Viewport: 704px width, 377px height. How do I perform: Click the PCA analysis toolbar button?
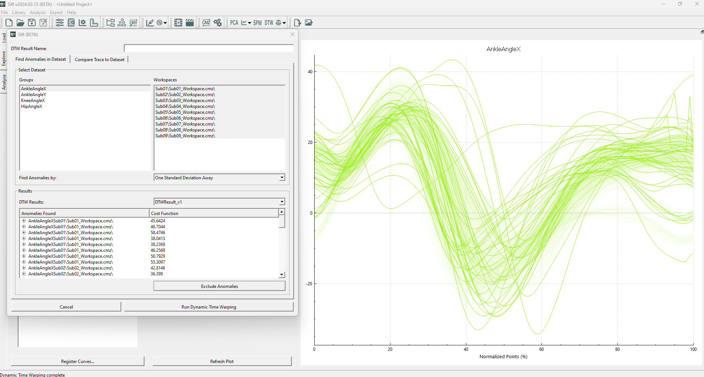(234, 23)
